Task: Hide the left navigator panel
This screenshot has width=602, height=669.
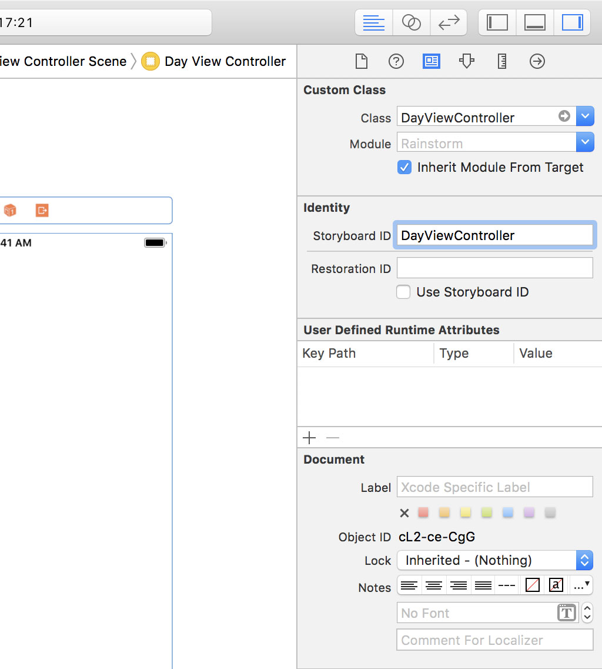Action: point(497,22)
